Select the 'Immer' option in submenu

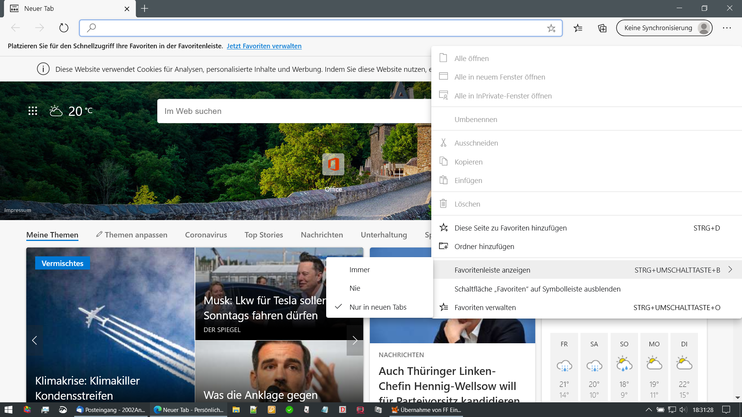(x=359, y=270)
